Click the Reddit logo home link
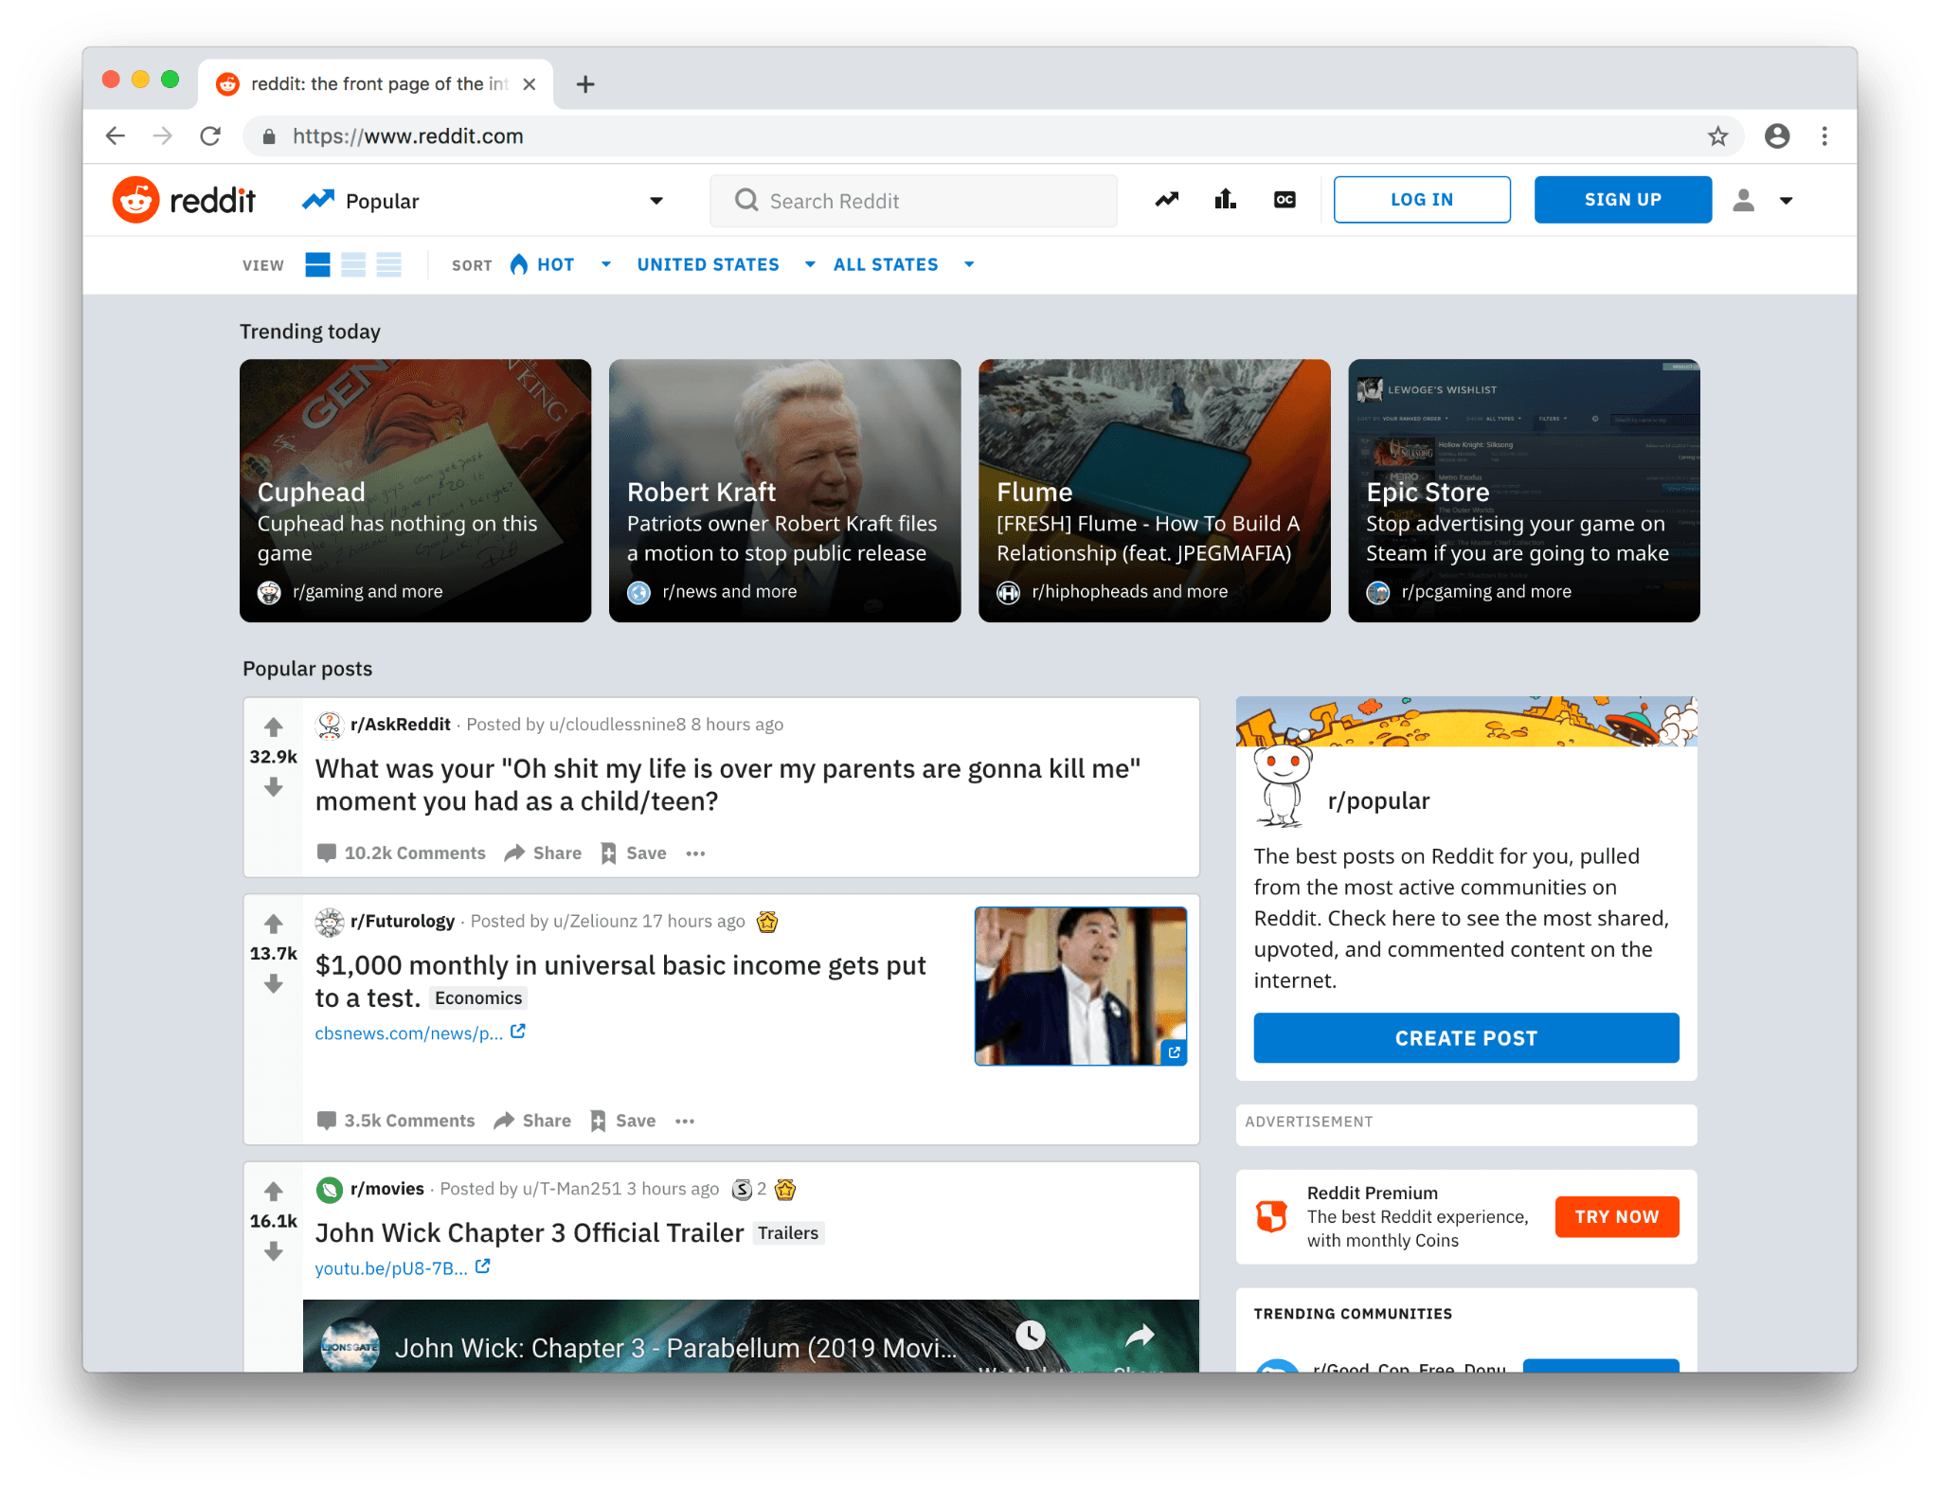Image resolution: width=1940 pixels, height=1490 pixels. point(184,200)
